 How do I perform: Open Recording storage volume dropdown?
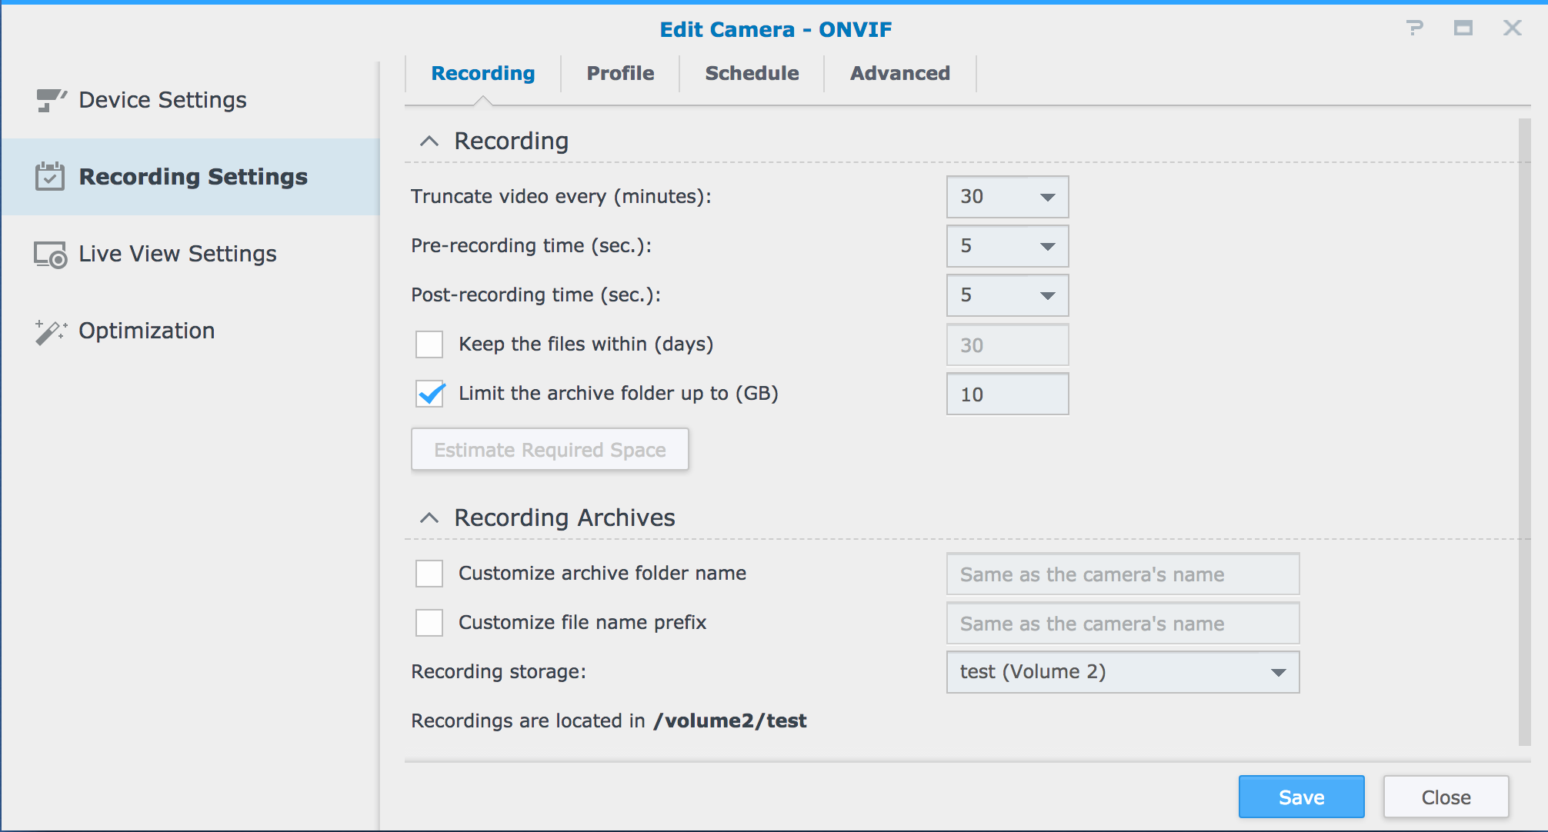click(1277, 672)
